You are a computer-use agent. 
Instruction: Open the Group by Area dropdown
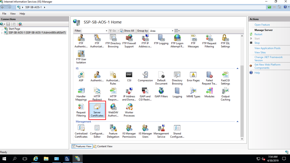(162, 31)
